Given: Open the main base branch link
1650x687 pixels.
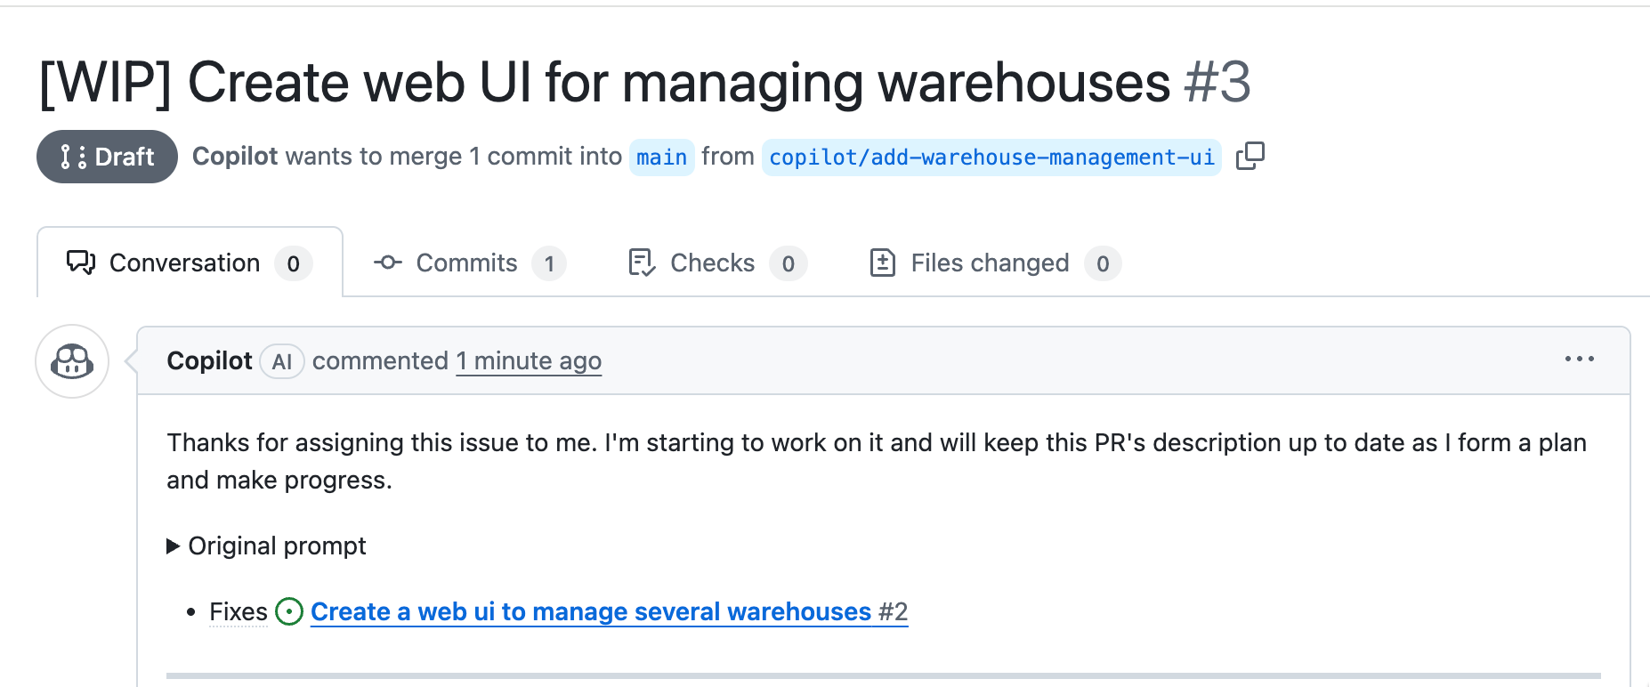Looking at the screenshot, I should 661,158.
